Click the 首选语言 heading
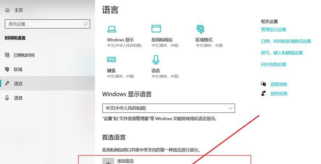 [x=114, y=137]
